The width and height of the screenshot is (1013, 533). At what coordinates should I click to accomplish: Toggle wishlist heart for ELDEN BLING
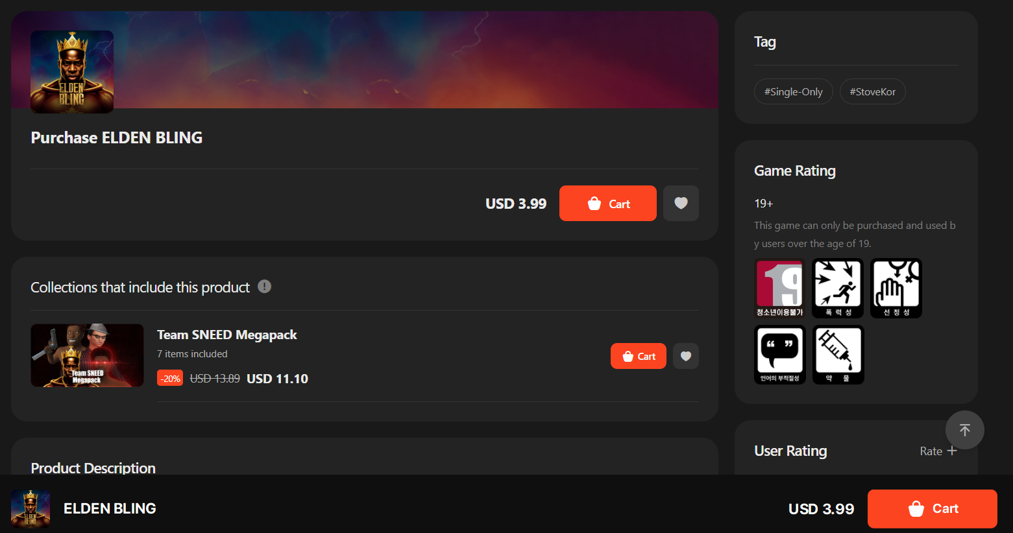coord(681,204)
